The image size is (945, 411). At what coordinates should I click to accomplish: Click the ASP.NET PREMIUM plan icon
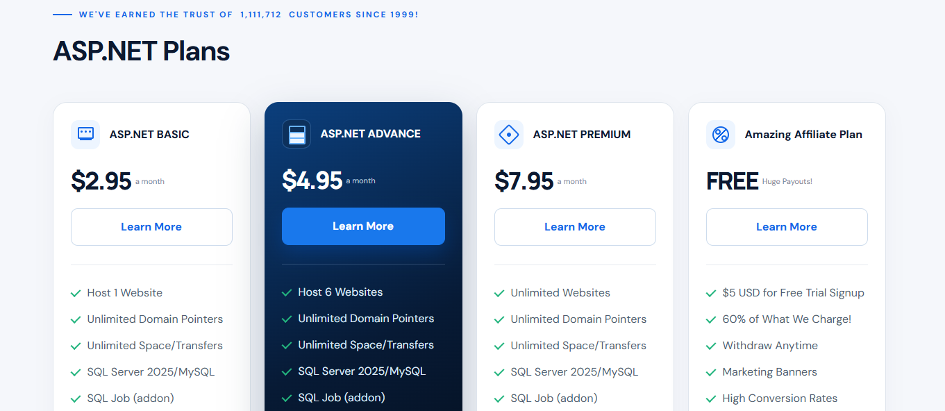coord(509,135)
